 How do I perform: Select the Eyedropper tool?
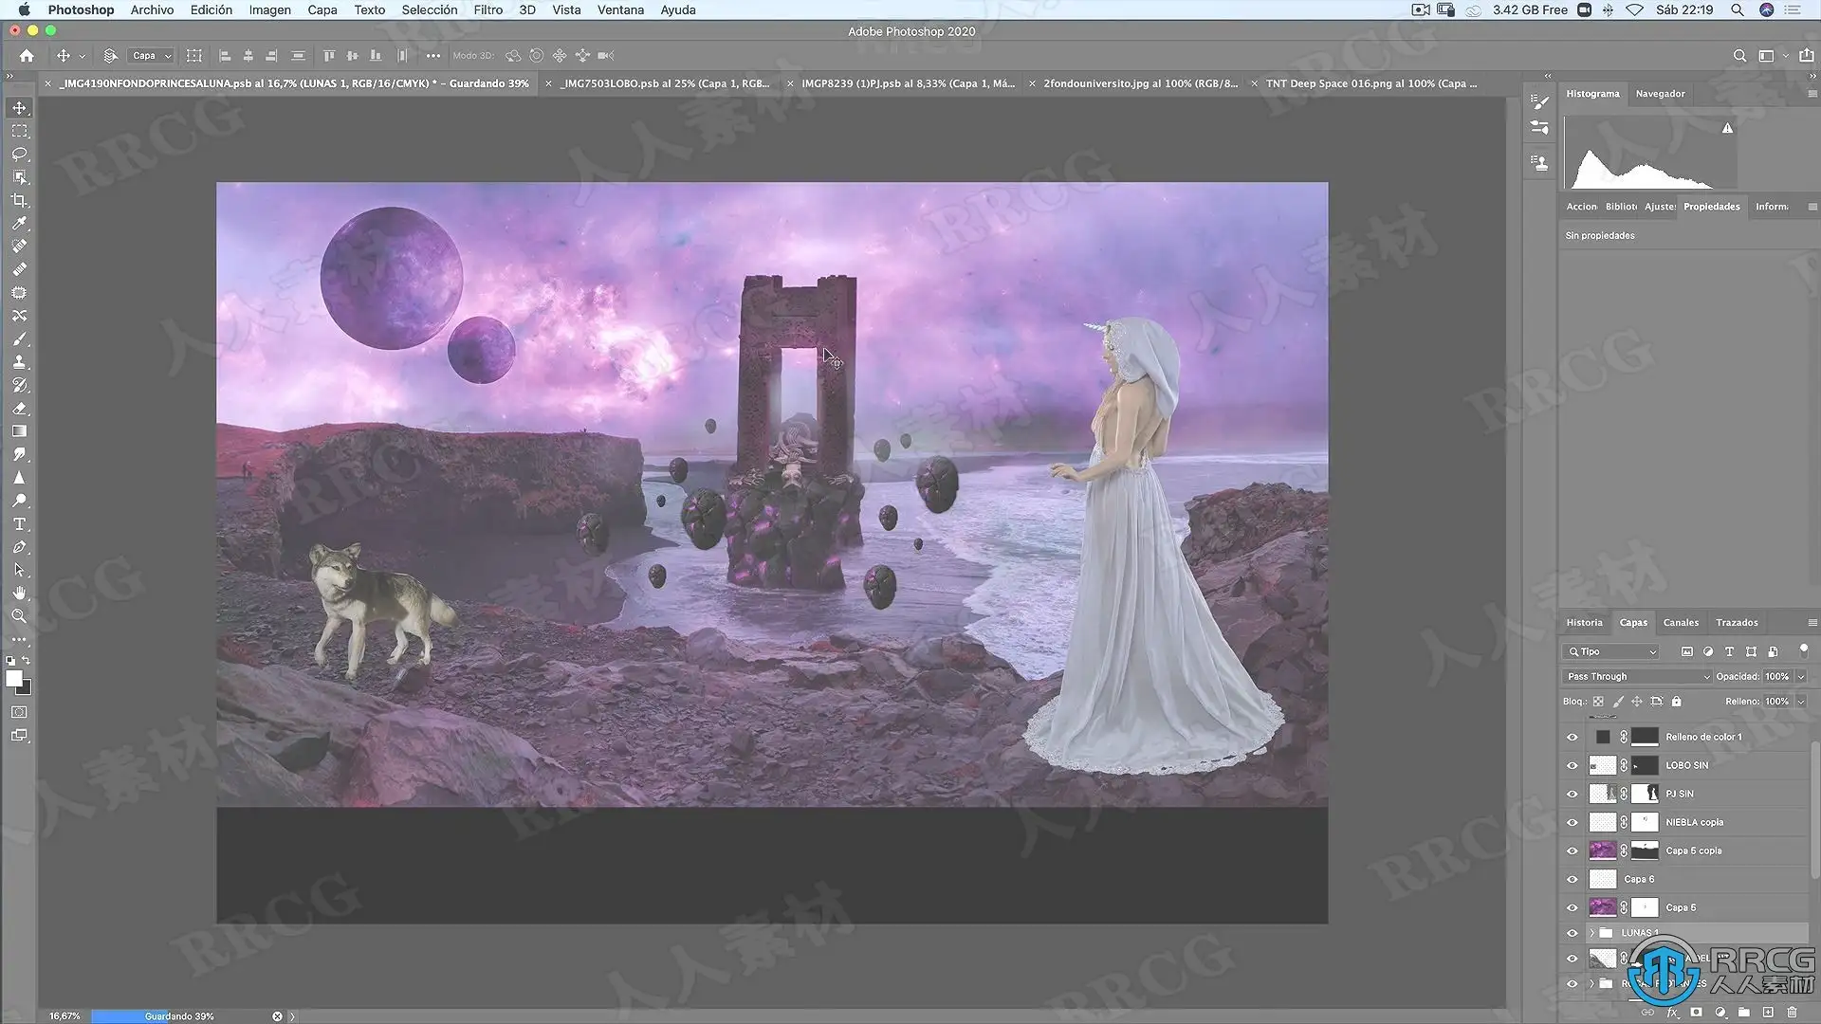pyautogui.click(x=19, y=224)
